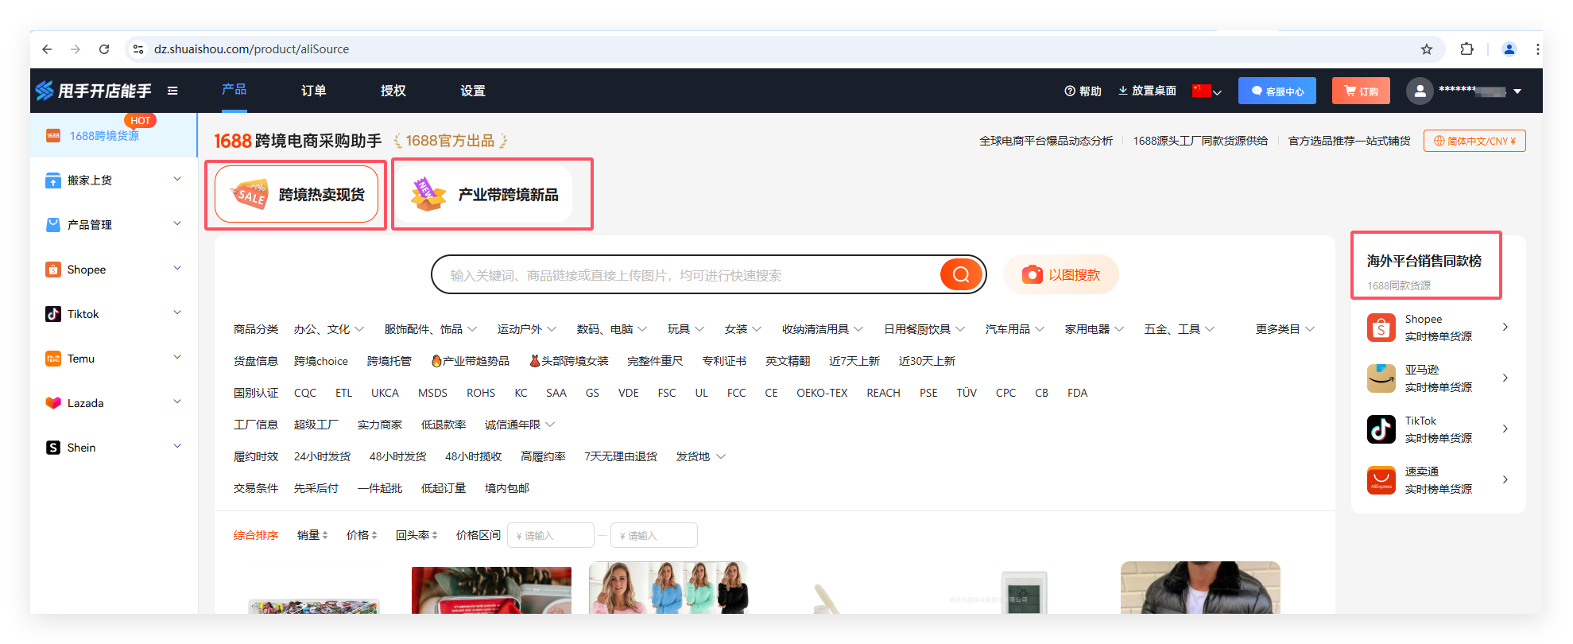Open the country flag language dropdown
1573x644 pixels.
(1207, 91)
